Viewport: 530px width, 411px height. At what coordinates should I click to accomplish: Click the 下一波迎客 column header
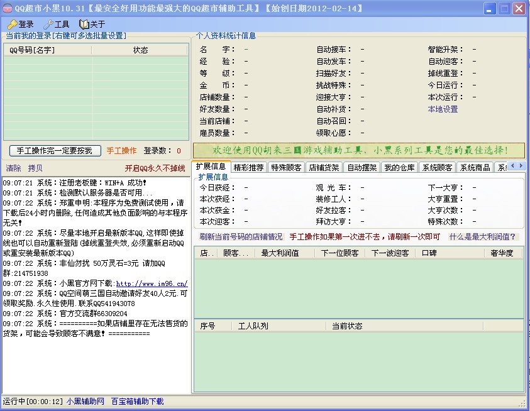click(390, 253)
